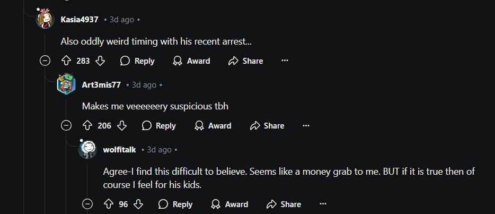This screenshot has height=214, width=495.
Task: Give an Award to Kasia4937's comment
Action: [191, 61]
